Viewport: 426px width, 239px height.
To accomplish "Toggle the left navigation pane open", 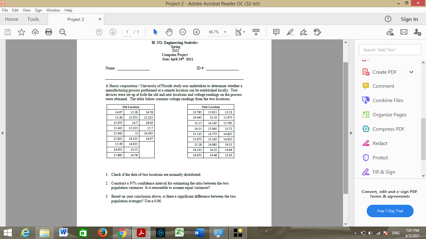I will [x=2, y=133].
